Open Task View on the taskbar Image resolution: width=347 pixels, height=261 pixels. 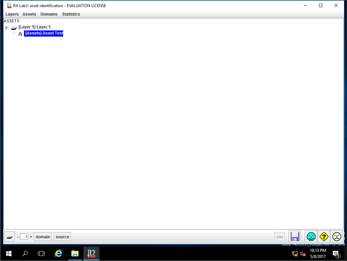41,254
